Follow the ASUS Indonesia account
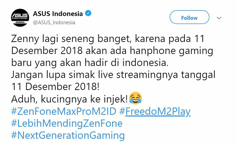The image size is (236, 143). point(189,17)
